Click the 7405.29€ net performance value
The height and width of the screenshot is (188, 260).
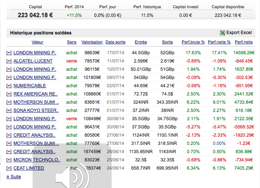244,168
